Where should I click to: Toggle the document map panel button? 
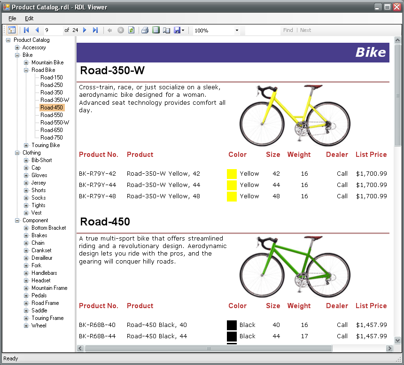[12, 30]
